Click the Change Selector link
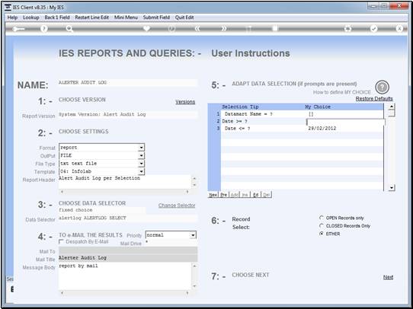Image resolution: width=413 pixels, height=309 pixels. tap(177, 205)
